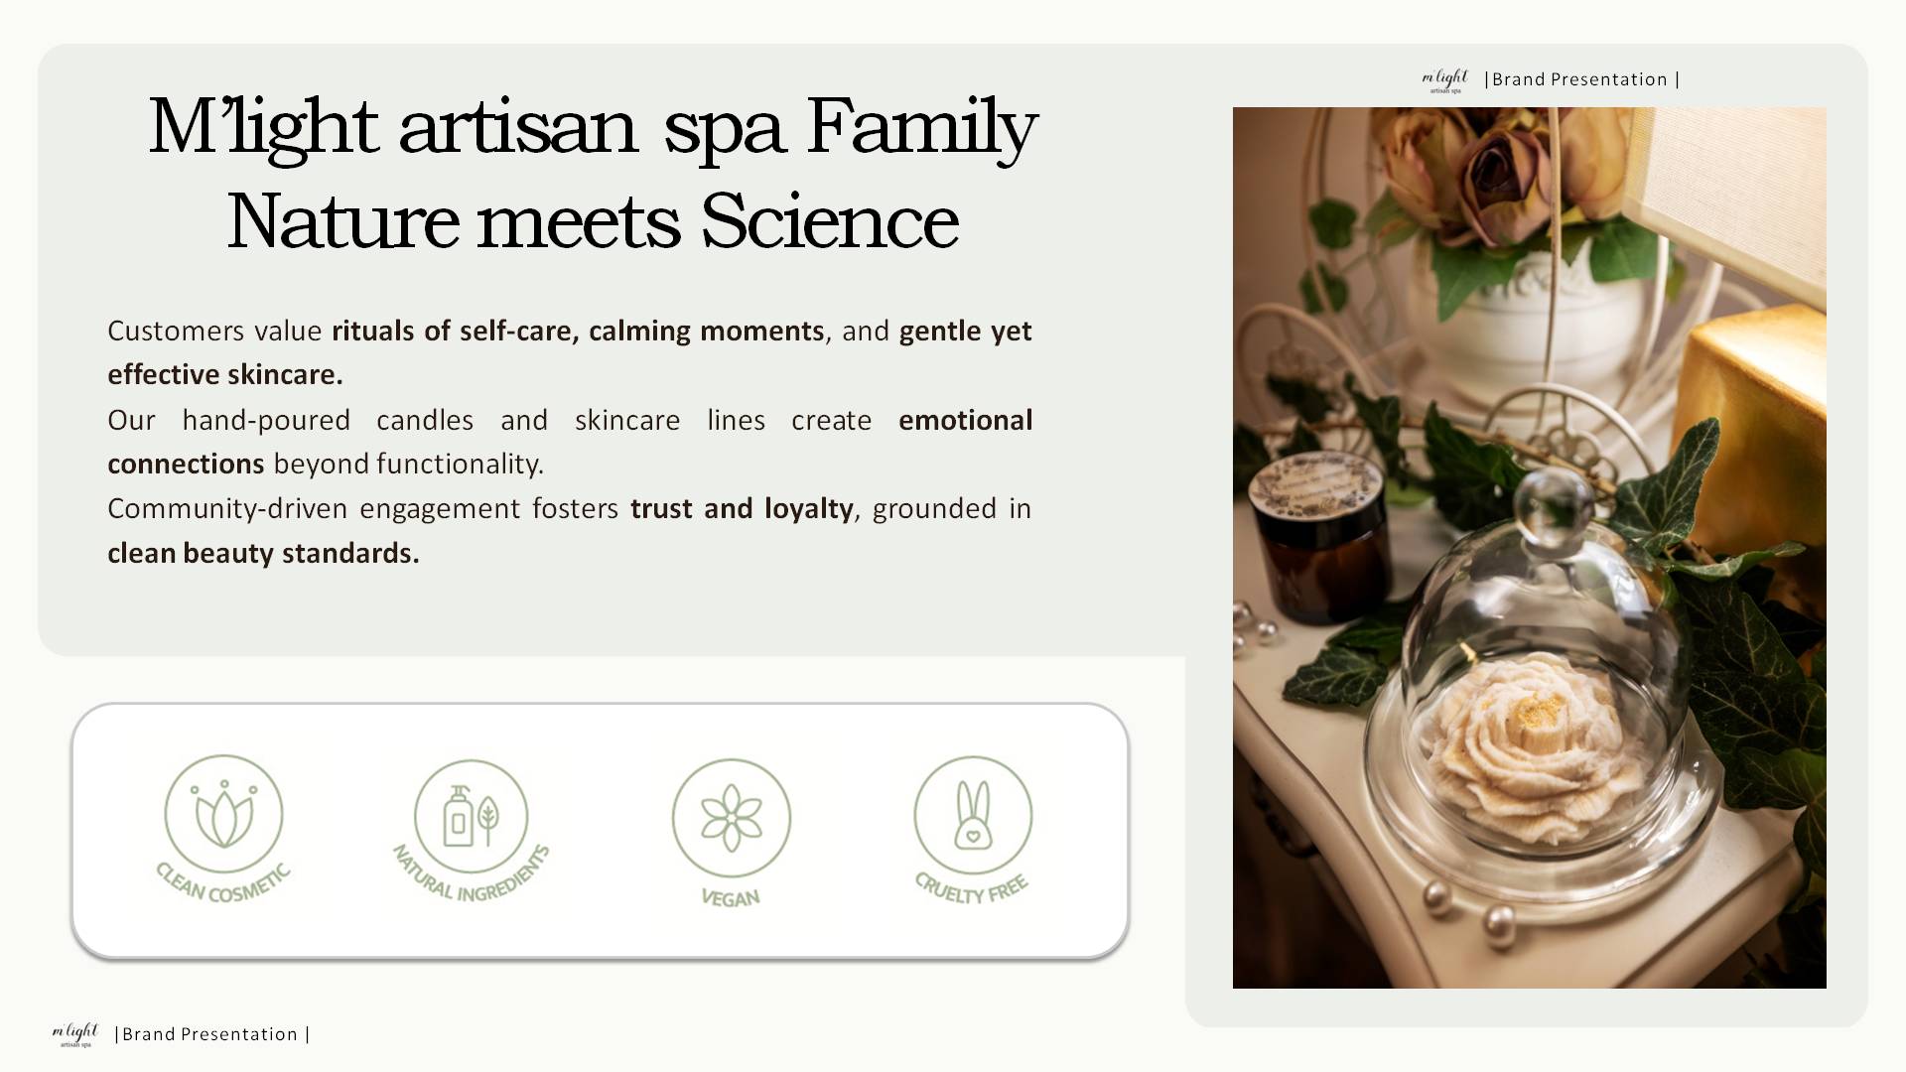Click the 'CRUELTY FREE' curved label

click(972, 887)
